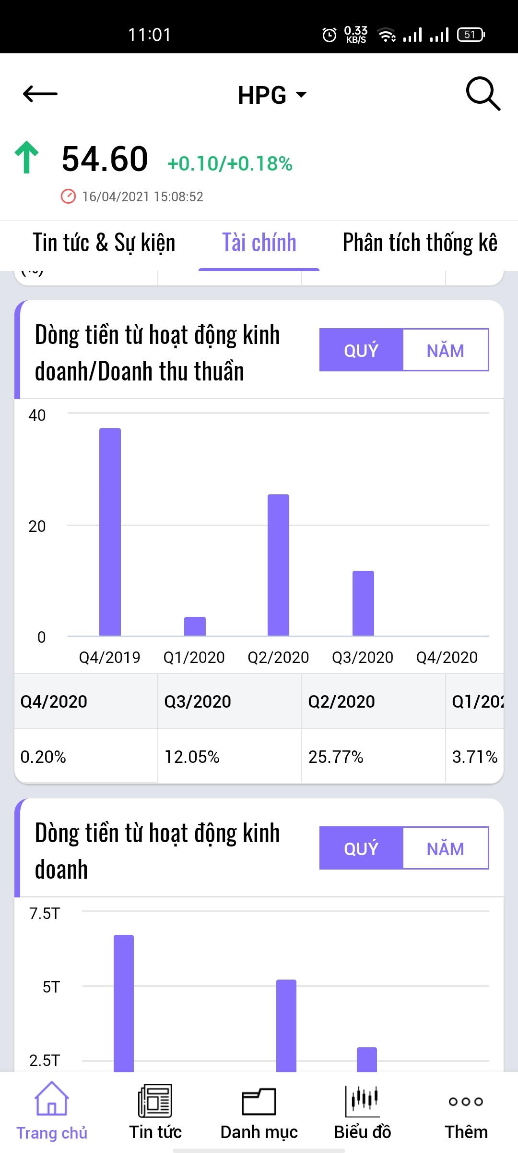Select QUÝ for revenue ratio chart

coord(361,350)
